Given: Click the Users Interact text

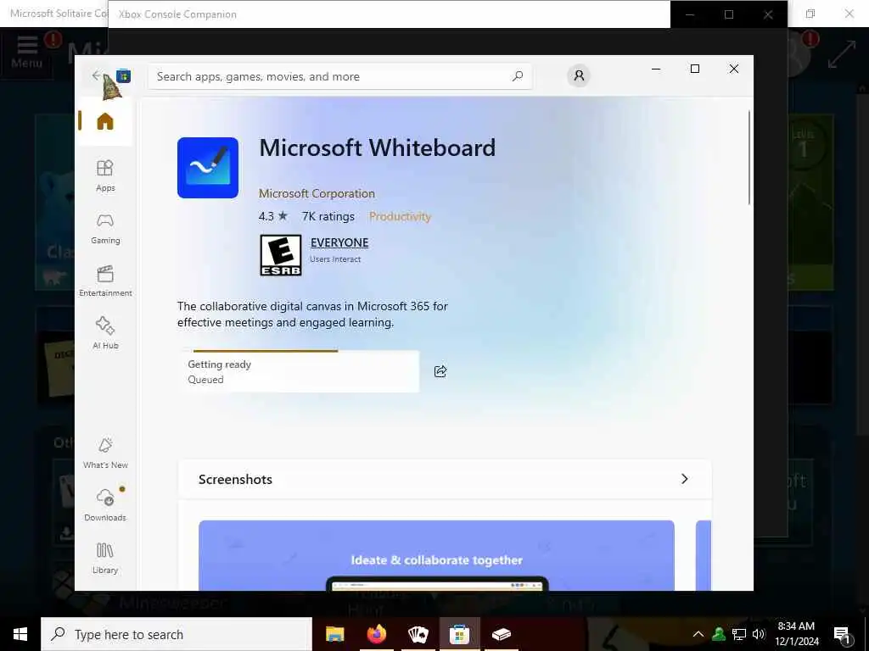Looking at the screenshot, I should [x=335, y=259].
